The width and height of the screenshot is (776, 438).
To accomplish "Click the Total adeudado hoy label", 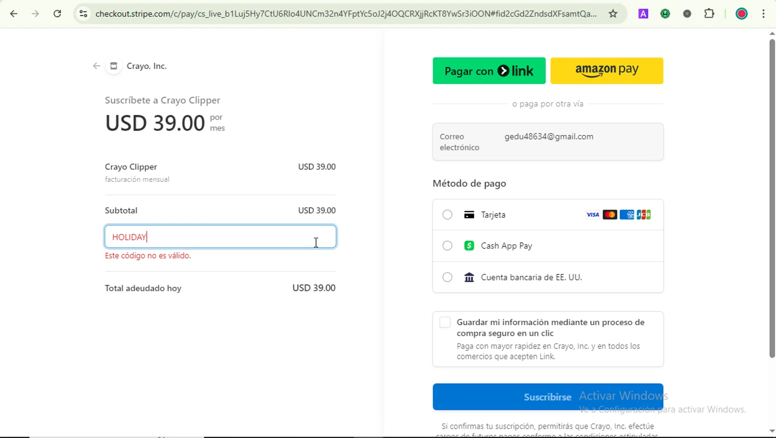I will pyautogui.click(x=143, y=288).
